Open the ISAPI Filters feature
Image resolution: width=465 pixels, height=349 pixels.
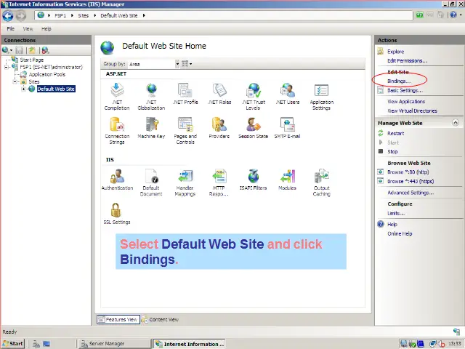click(254, 180)
